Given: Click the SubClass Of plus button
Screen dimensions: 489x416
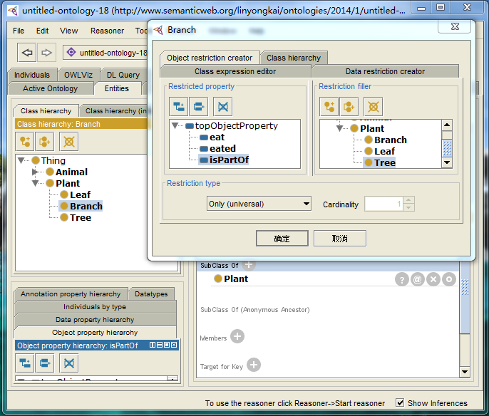Looking at the screenshot, I should tap(249, 265).
